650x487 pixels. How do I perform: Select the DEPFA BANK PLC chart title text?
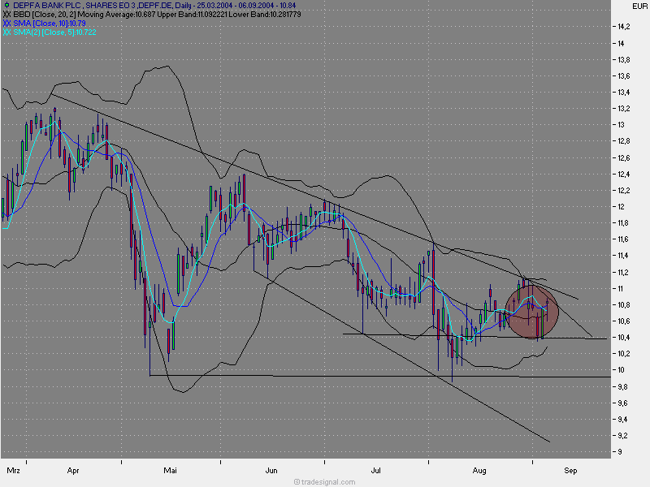click(154, 6)
